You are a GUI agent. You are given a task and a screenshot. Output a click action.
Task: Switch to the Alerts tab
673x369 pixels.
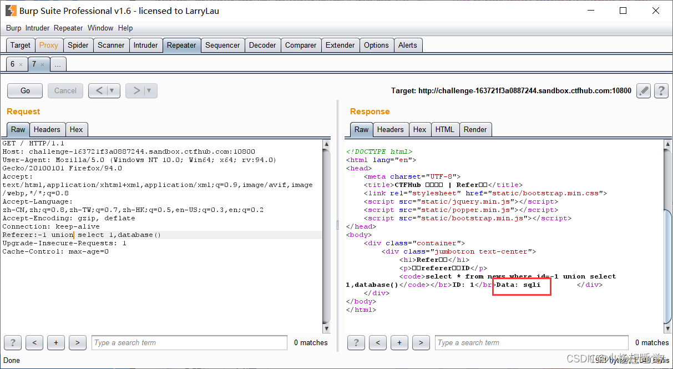coord(408,45)
